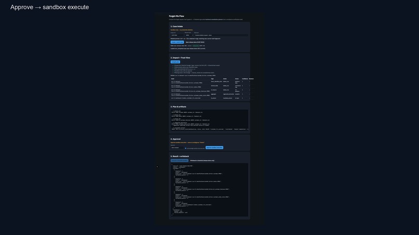The width and height of the screenshot is (419, 235).
Task: Click the 'regenerate_derivative' action cell
Action: (x=228, y=94)
